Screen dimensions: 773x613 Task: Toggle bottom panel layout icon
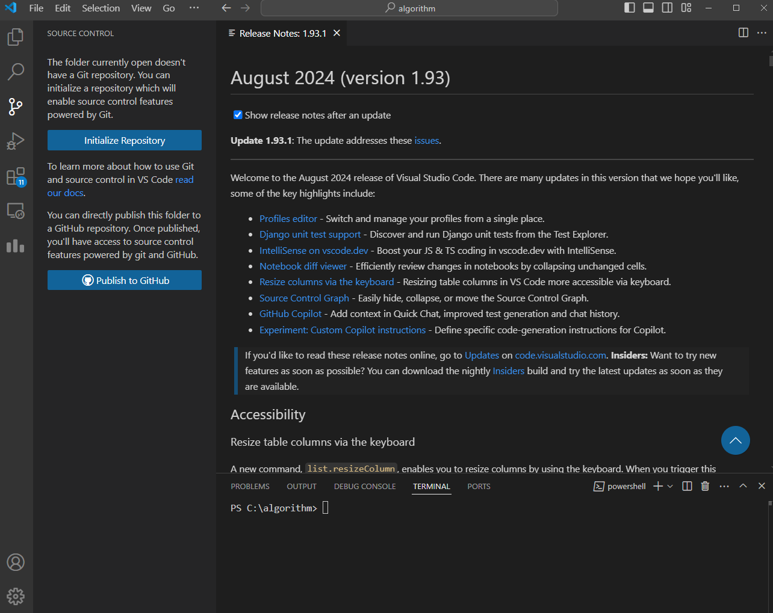[x=648, y=8]
